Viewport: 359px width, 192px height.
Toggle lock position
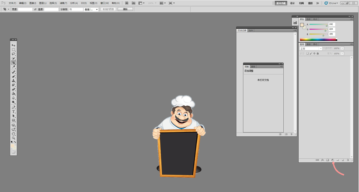point(314,53)
